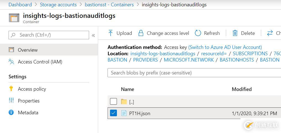
Task: Open the [..] parent folder entry
Action: pyautogui.click(x=132, y=102)
